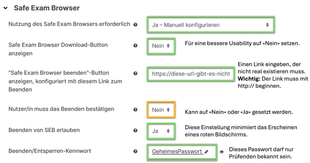Collapse the Safe Exam Browser section

click(6, 8)
